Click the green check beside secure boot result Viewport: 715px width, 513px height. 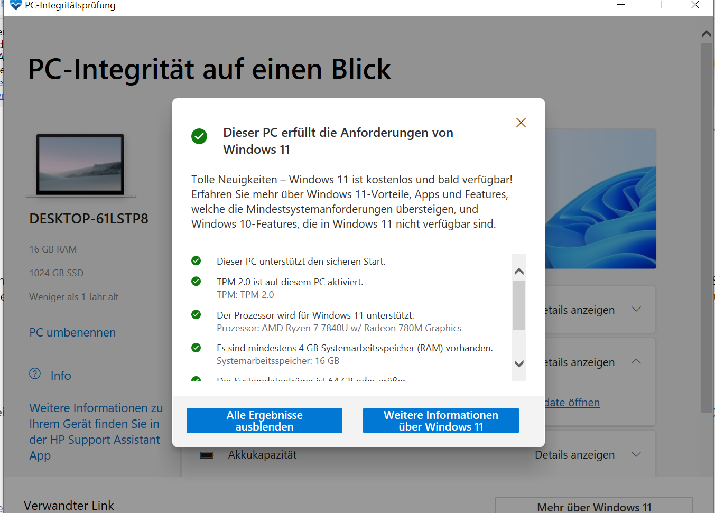click(196, 261)
